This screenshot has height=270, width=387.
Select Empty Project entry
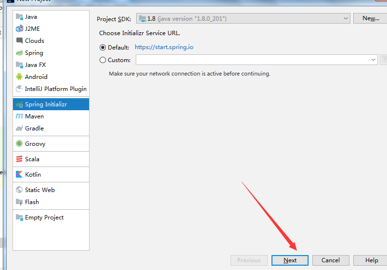pyautogui.click(x=51, y=218)
